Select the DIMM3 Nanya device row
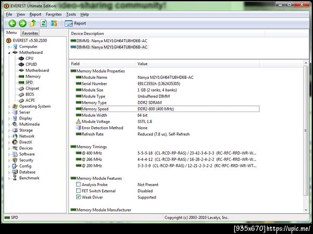This screenshot has height=234, width=313. [109, 47]
